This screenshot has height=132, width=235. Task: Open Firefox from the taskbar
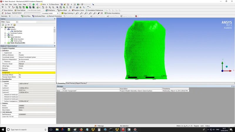[x=81, y=129]
